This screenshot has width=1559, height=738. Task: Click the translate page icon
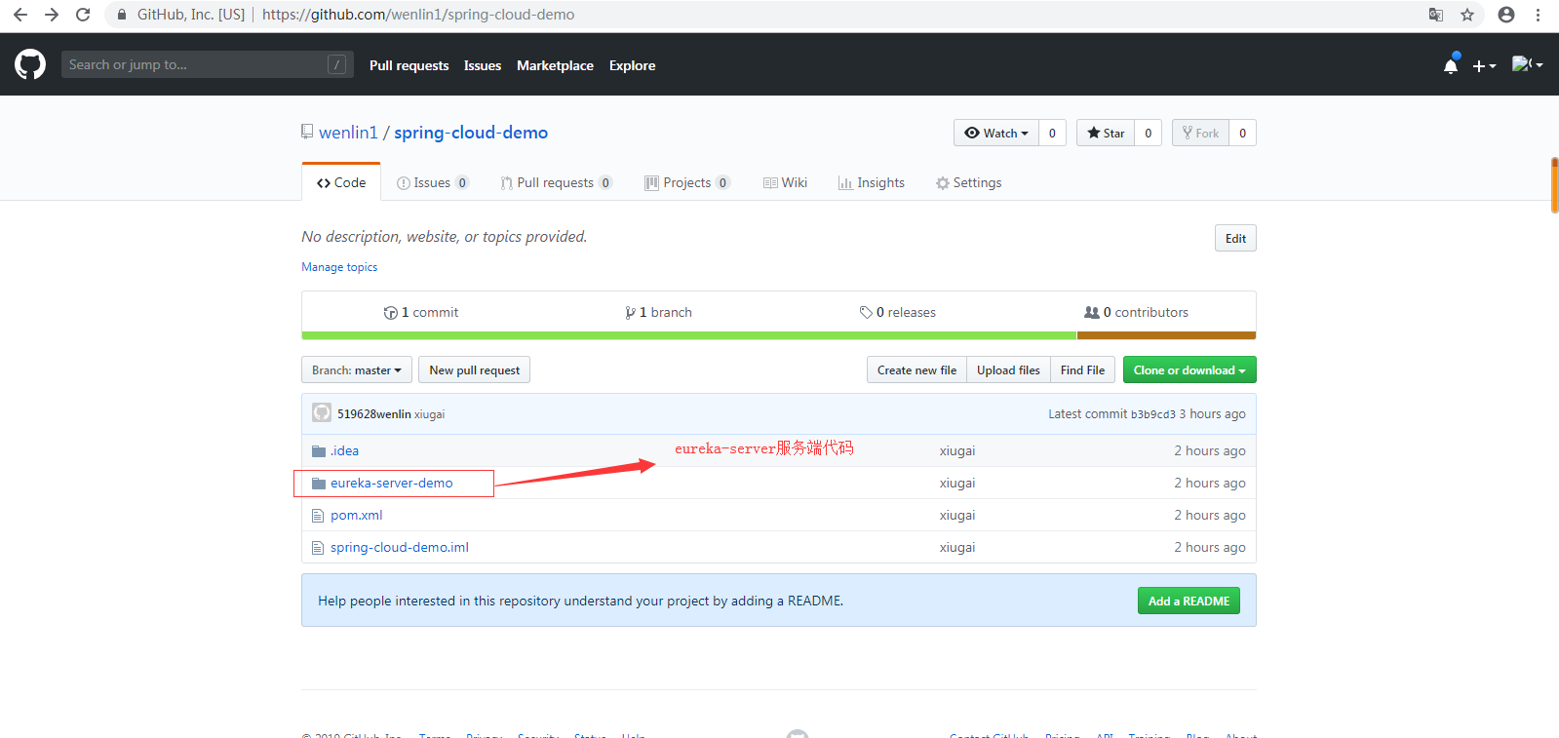[1436, 15]
